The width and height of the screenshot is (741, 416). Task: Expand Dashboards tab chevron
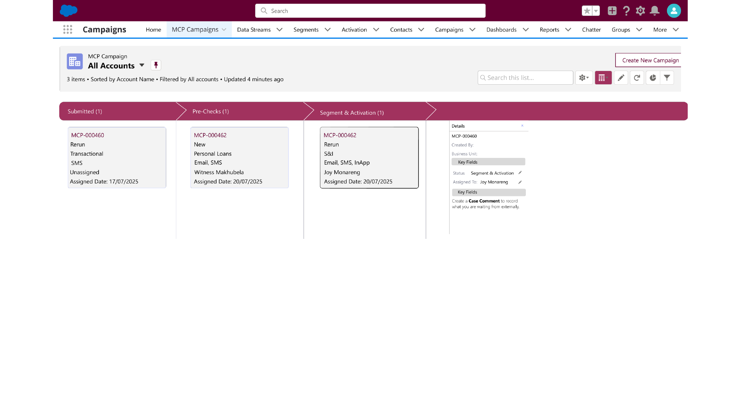point(526,30)
